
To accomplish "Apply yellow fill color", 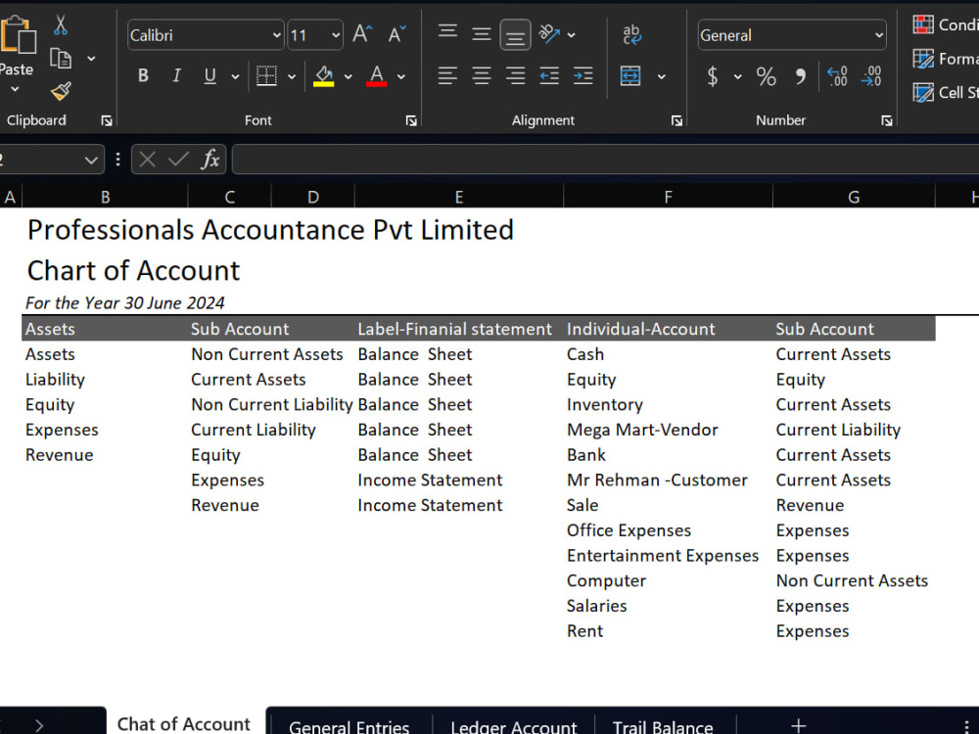I will 323,76.
